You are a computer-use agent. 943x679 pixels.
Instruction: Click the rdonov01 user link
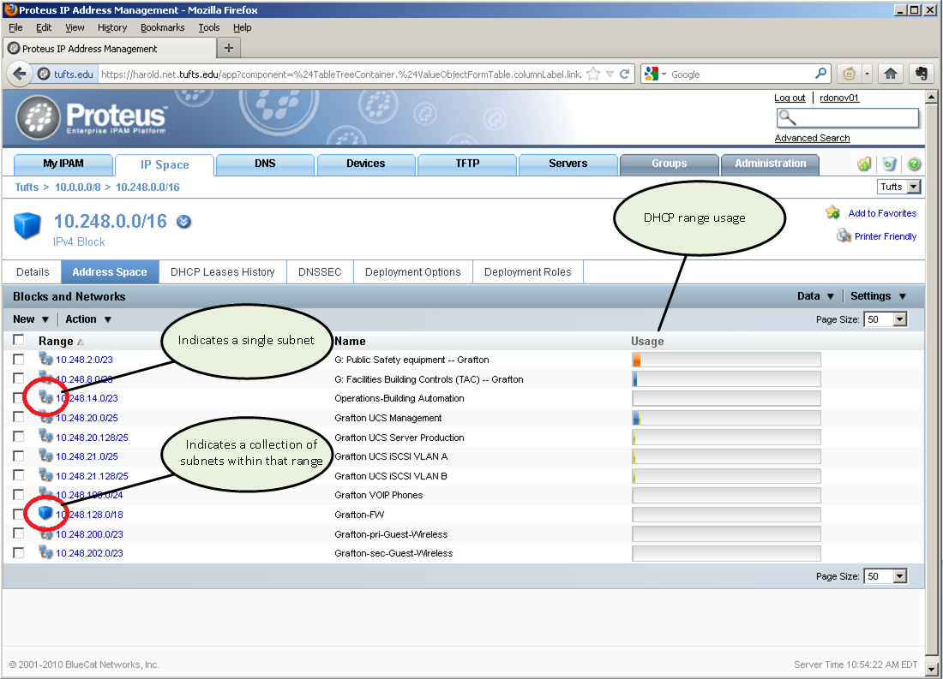click(x=839, y=98)
